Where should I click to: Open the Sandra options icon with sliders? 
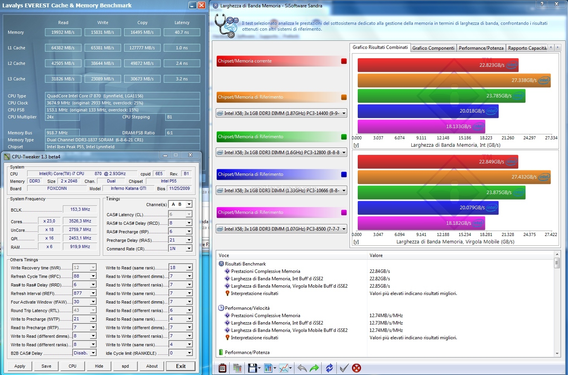223,368
